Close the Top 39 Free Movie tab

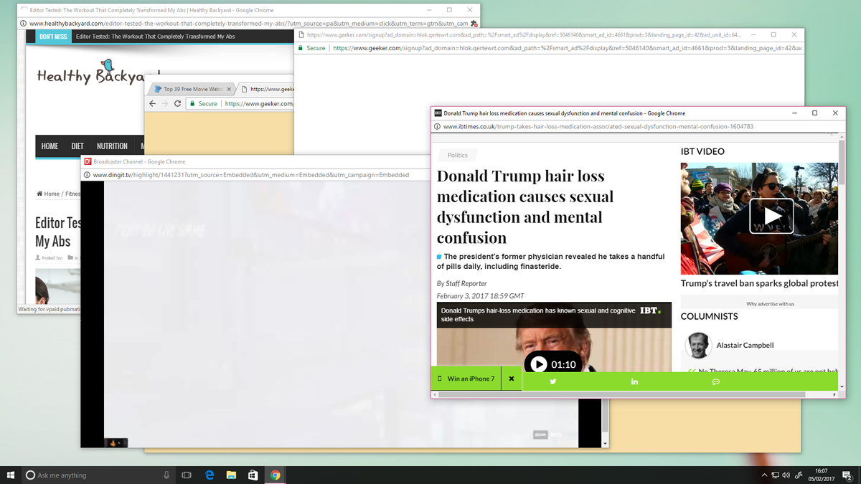[x=229, y=89]
